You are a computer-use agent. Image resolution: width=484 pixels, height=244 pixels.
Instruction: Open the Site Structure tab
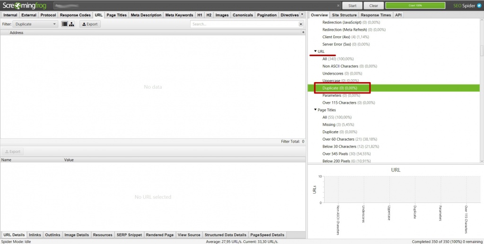344,15
